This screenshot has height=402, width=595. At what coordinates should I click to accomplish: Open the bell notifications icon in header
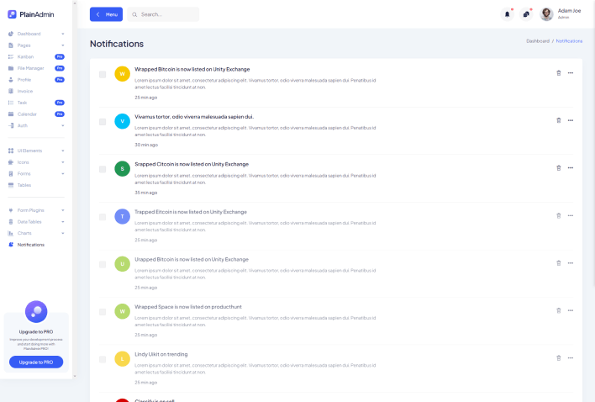507,14
